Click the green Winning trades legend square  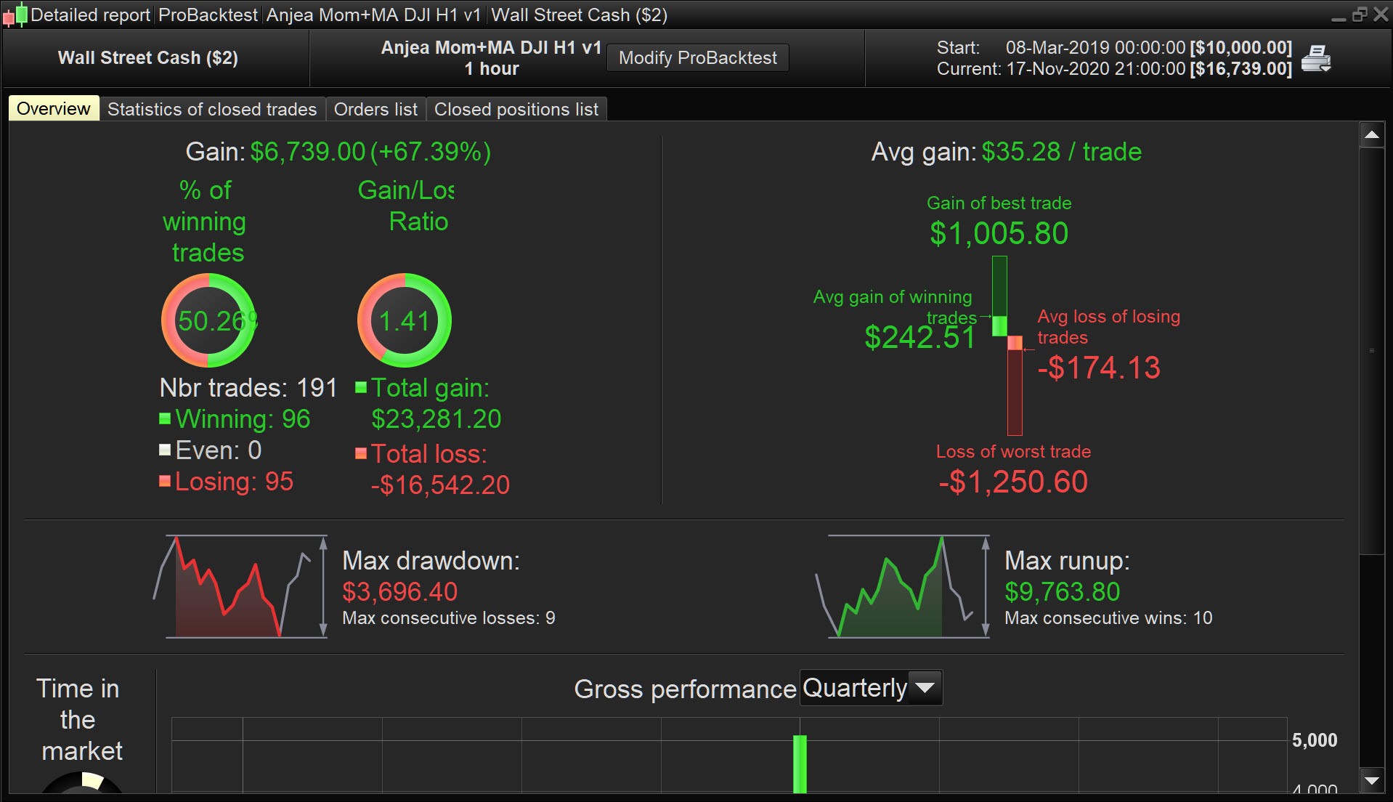165,418
